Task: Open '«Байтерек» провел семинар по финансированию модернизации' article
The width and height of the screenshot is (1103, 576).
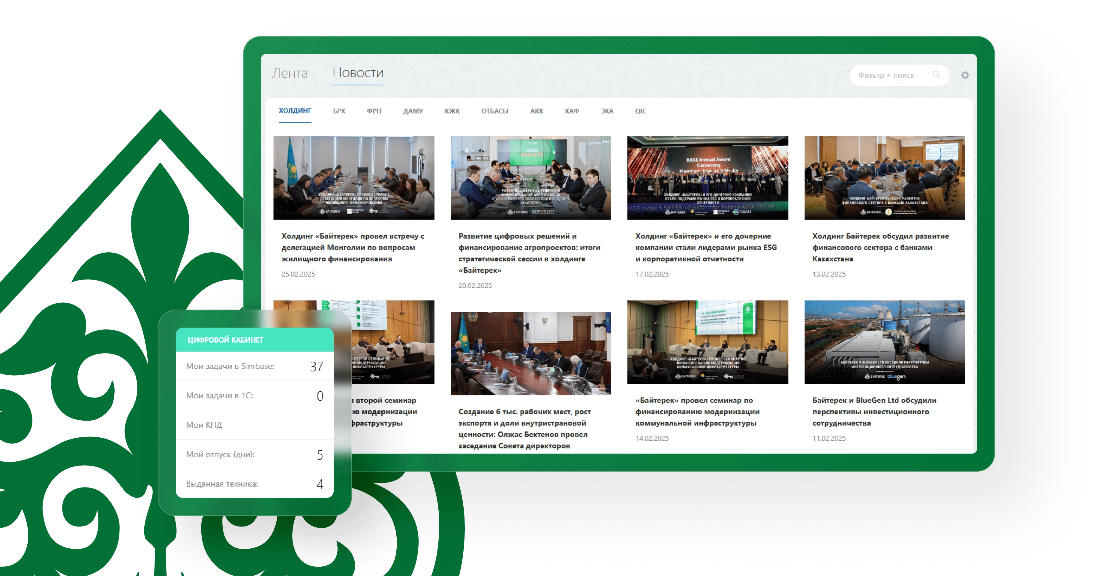Action: (x=698, y=411)
